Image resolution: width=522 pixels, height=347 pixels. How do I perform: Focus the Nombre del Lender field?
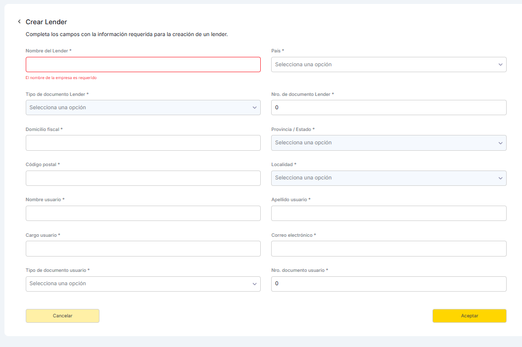[142, 65]
